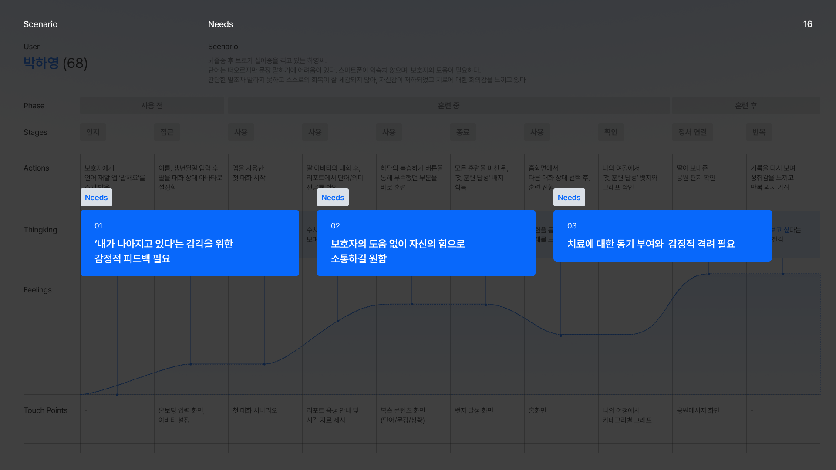Viewport: 836px width, 470px height.
Task: Select the 확인 stage chip
Action: [x=611, y=132]
